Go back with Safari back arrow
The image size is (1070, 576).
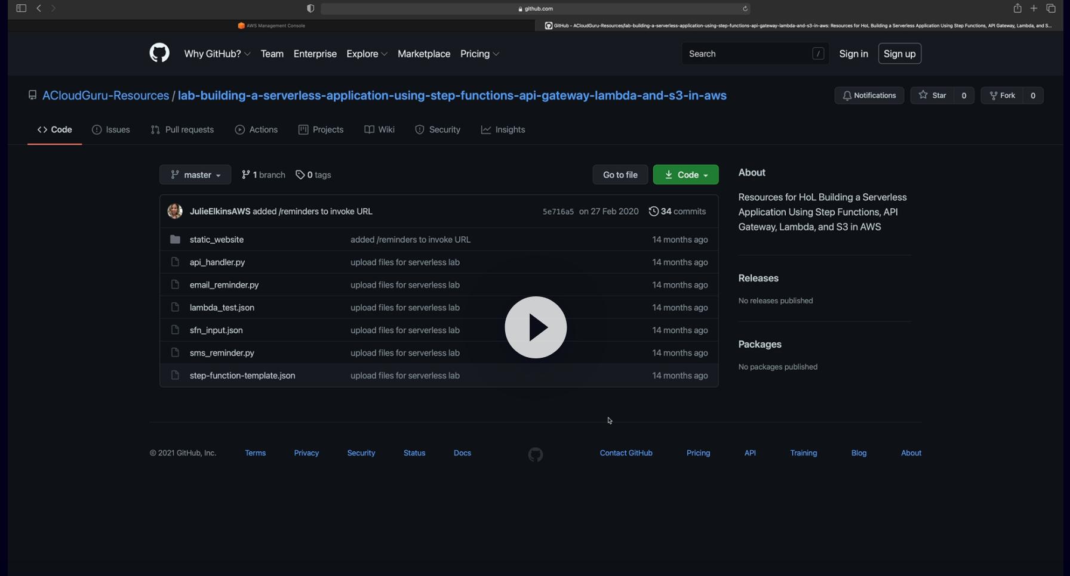(39, 8)
